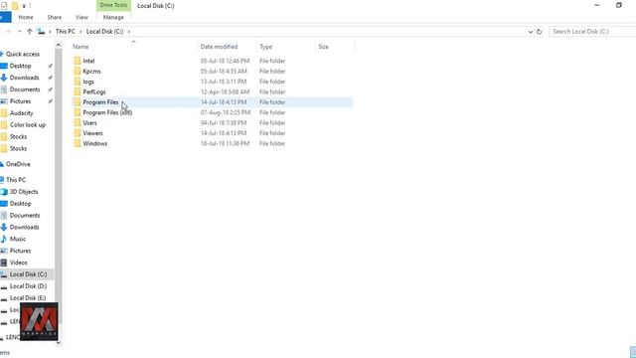Select the PerfLogs folder icon
This screenshot has height=358, width=636.
click(x=78, y=91)
